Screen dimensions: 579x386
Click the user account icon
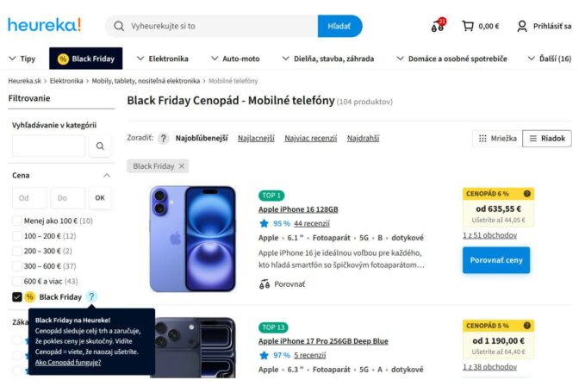(522, 26)
